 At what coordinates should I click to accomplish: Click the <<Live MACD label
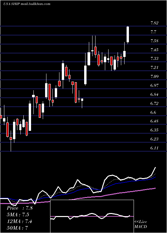point(141,224)
